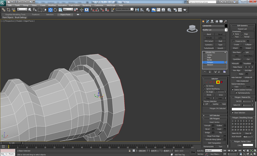Click the Align tool icon
This screenshot has height=156, width=257.
(x=142, y=10)
